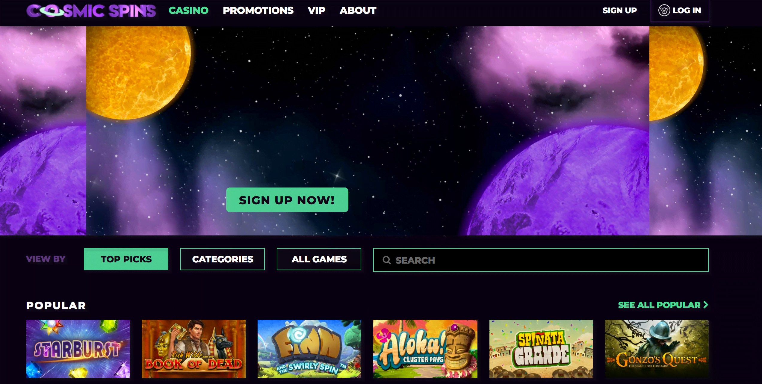Open Aloha Cluster Pays game tile
Image resolution: width=762 pixels, height=384 pixels.
[425, 349]
